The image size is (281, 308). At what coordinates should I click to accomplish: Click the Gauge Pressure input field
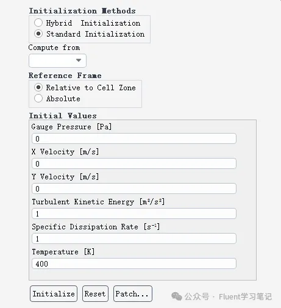coord(134,138)
